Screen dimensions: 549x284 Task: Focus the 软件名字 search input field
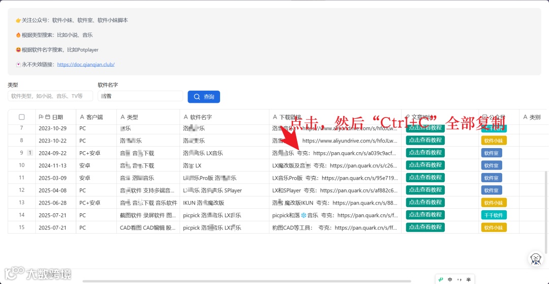140,96
